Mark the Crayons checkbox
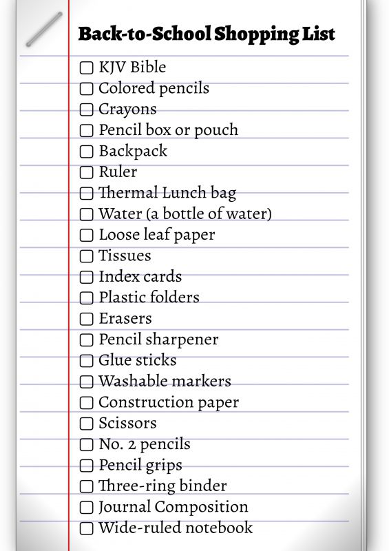This screenshot has width=389, height=551. (x=87, y=110)
